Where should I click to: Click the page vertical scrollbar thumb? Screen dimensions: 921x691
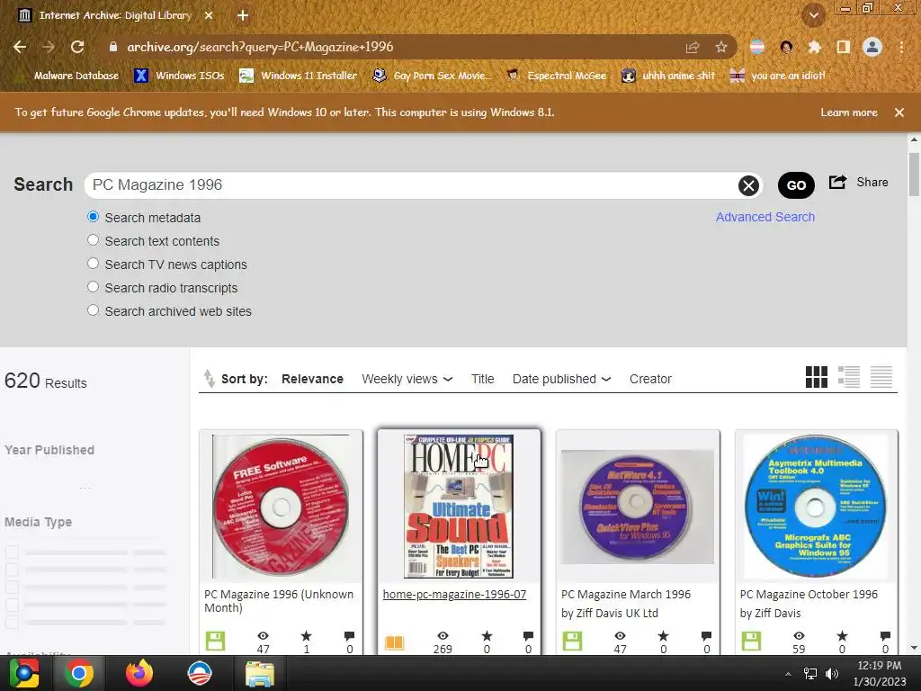[914, 175]
